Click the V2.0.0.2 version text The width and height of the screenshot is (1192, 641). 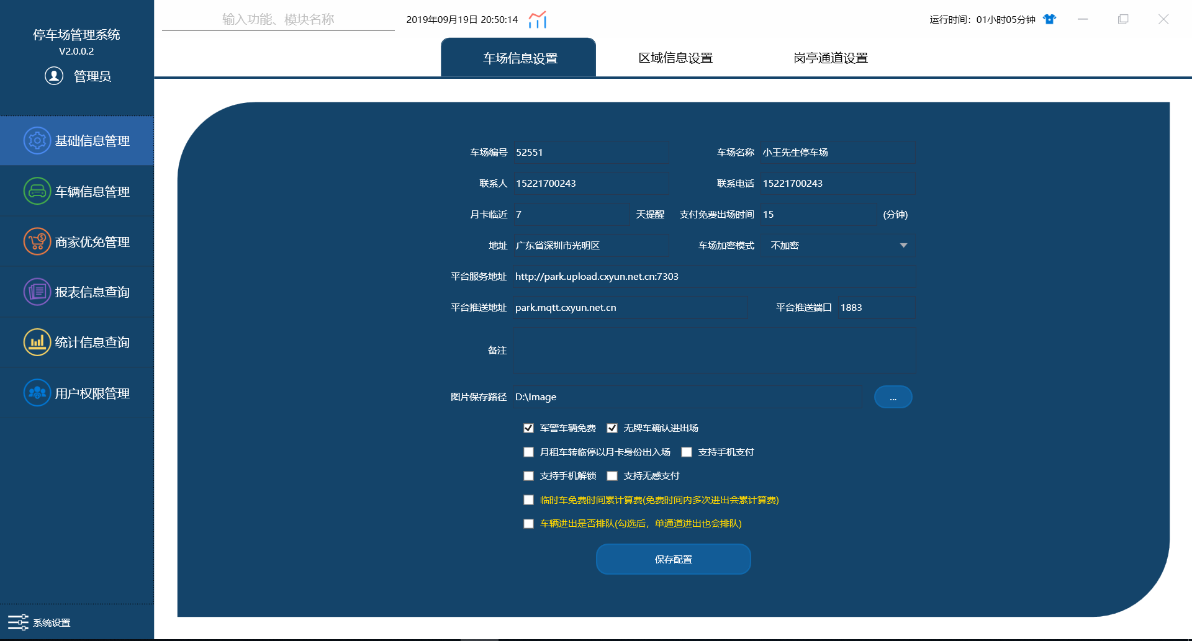click(76, 52)
